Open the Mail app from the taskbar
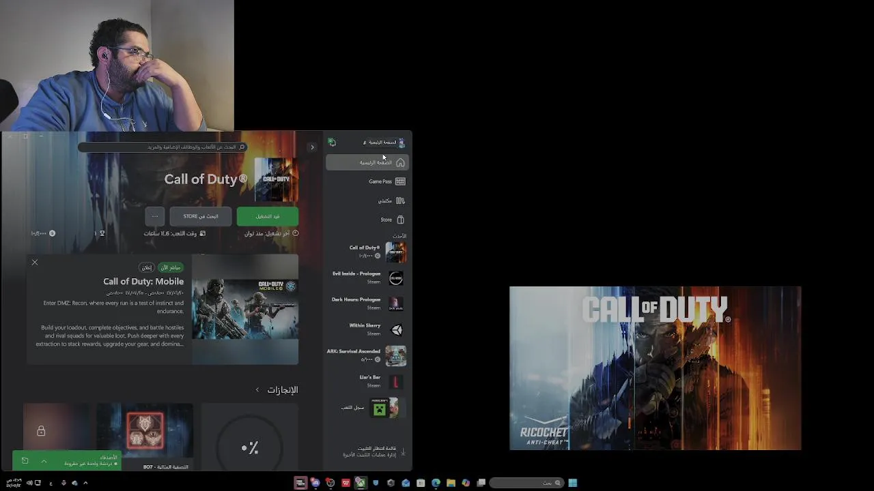This screenshot has height=491, width=874. pyautogui.click(x=406, y=483)
